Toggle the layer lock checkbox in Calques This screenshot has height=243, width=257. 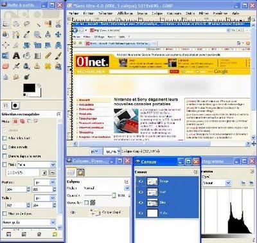point(86,202)
